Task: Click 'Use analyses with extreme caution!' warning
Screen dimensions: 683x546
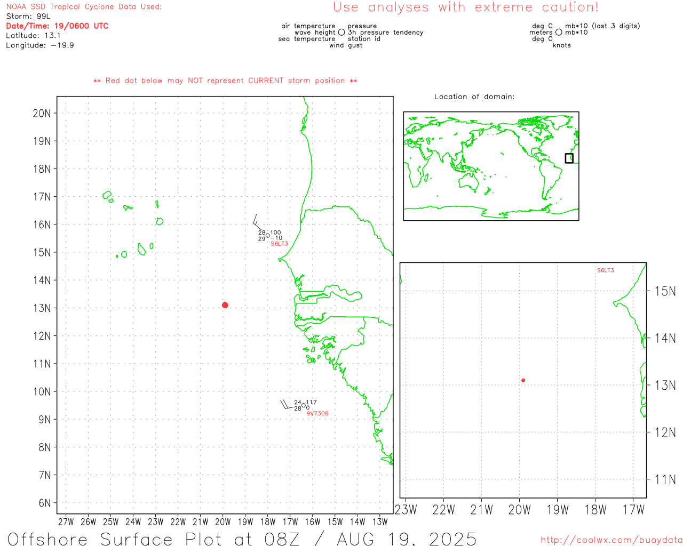Action: coord(466,7)
